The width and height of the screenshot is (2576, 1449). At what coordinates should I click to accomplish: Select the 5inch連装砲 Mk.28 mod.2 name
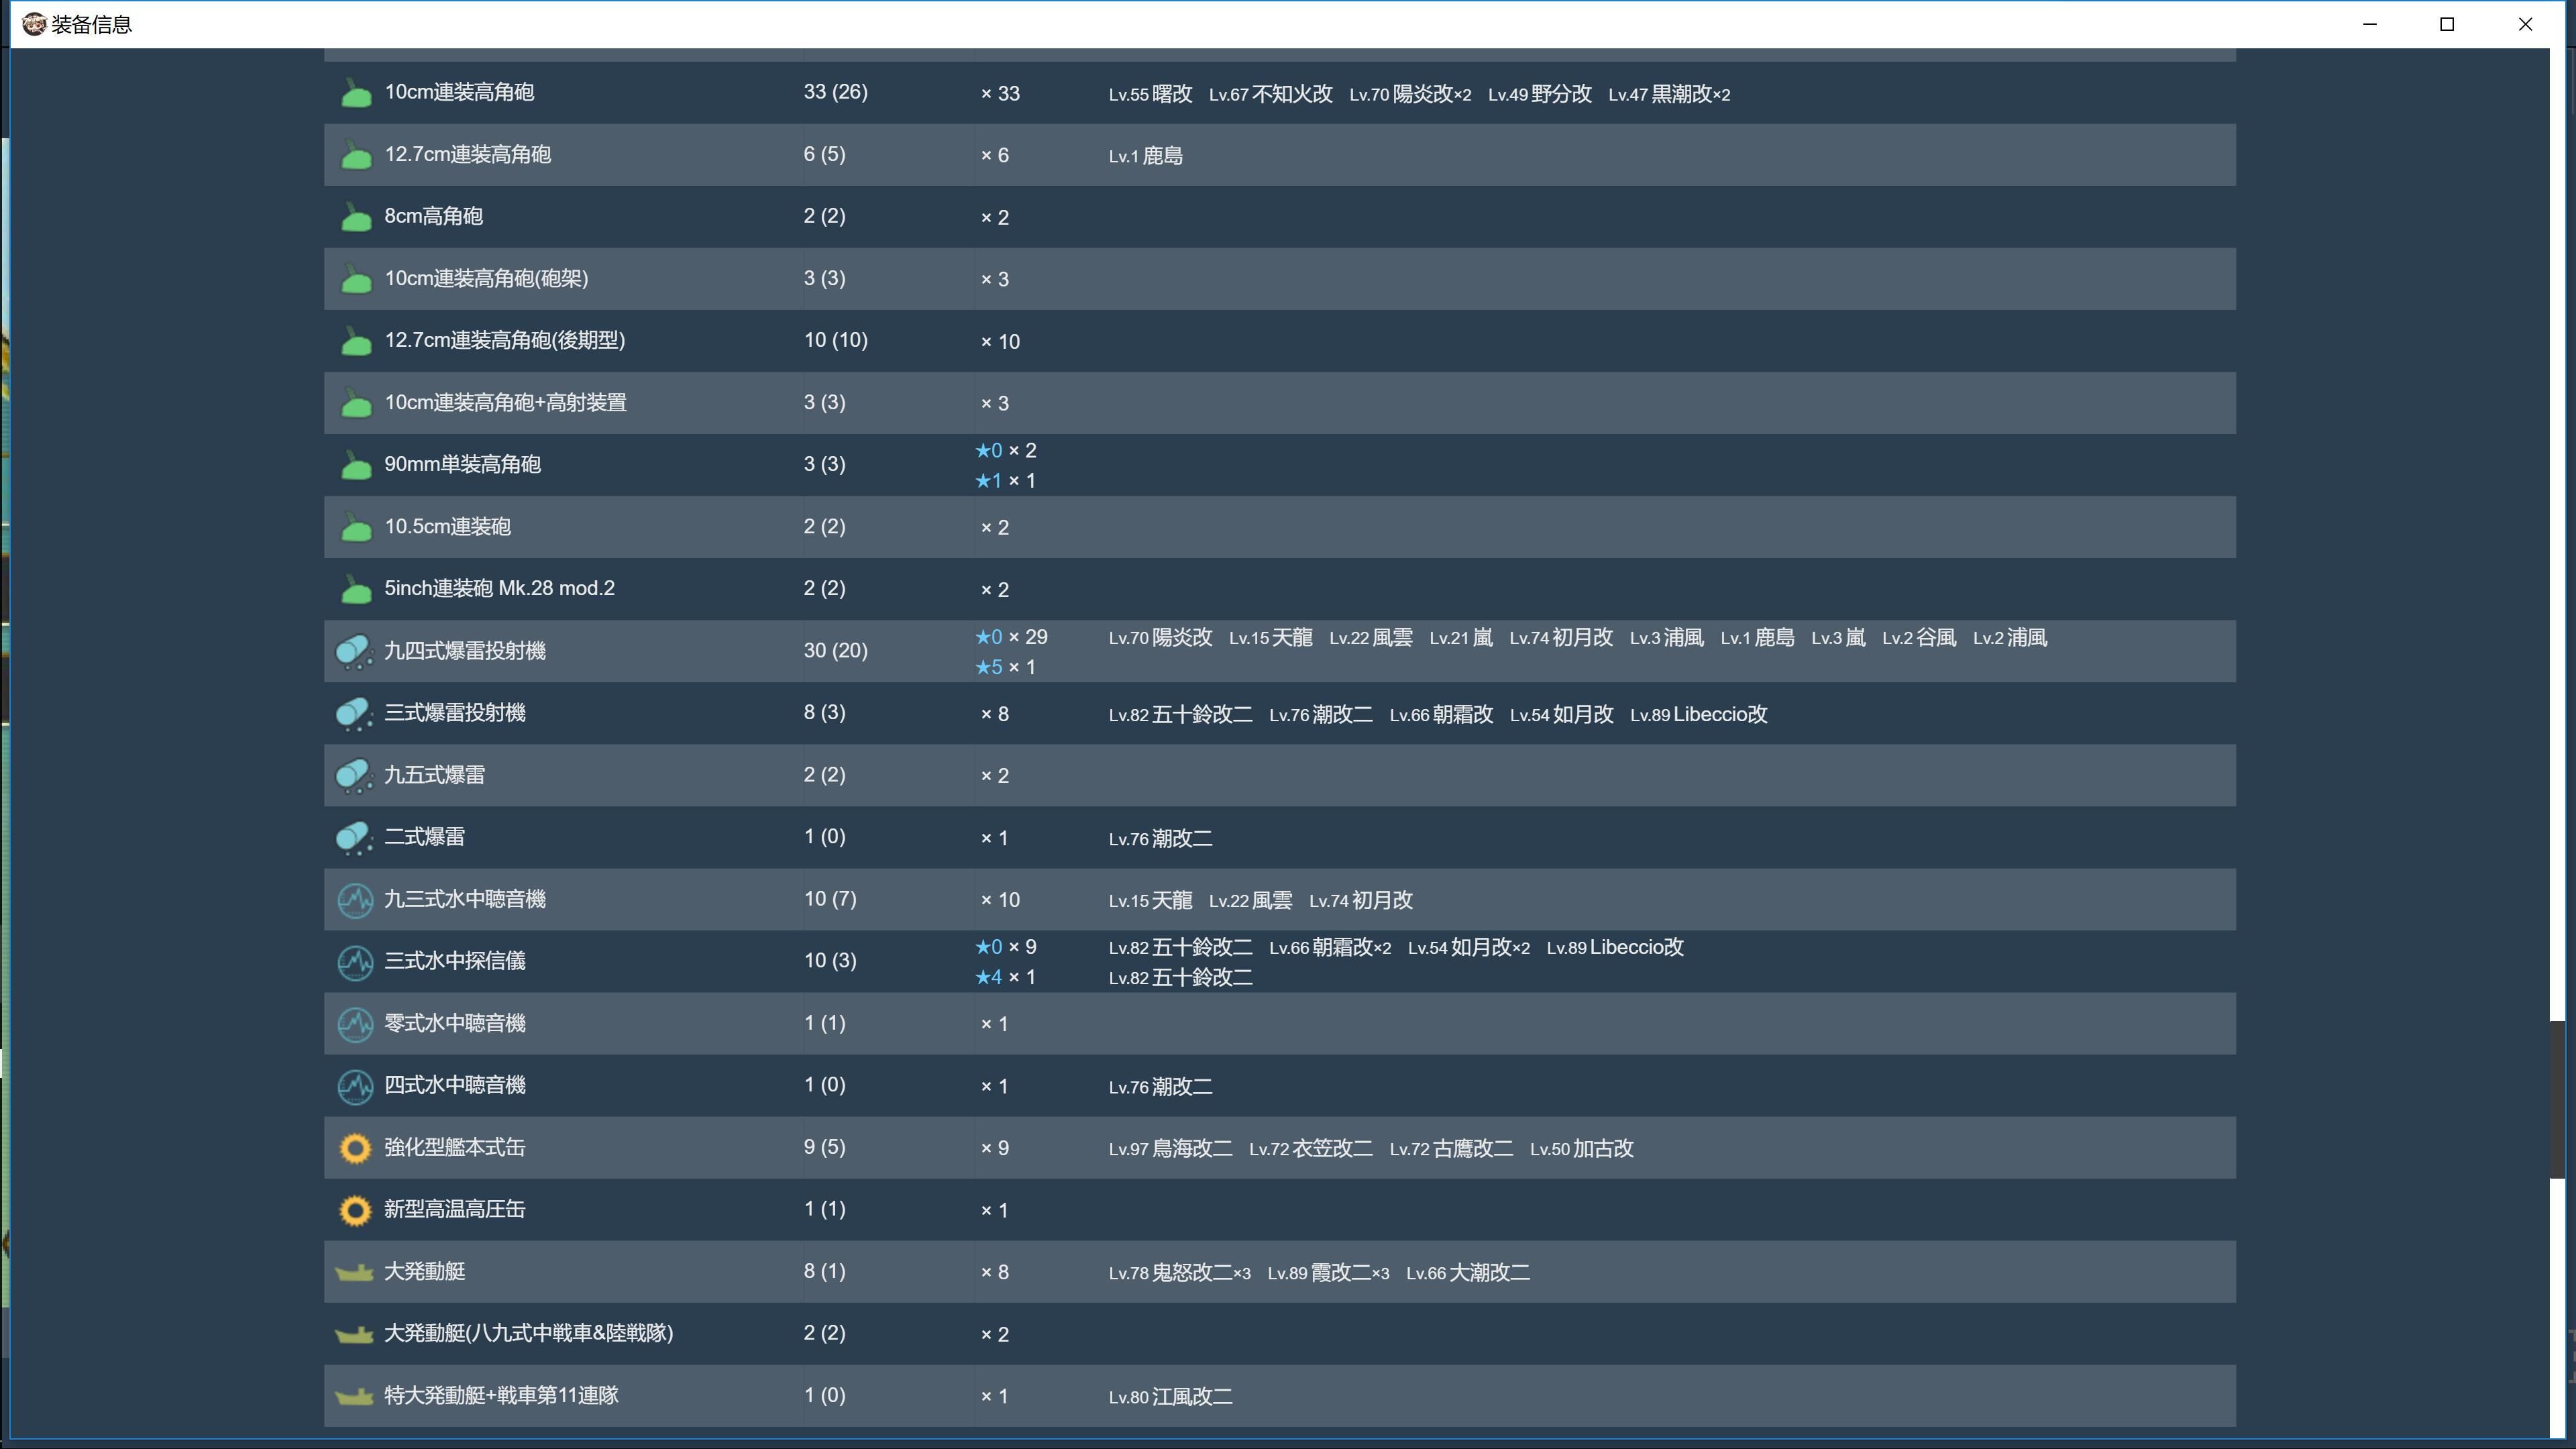pos(499,588)
